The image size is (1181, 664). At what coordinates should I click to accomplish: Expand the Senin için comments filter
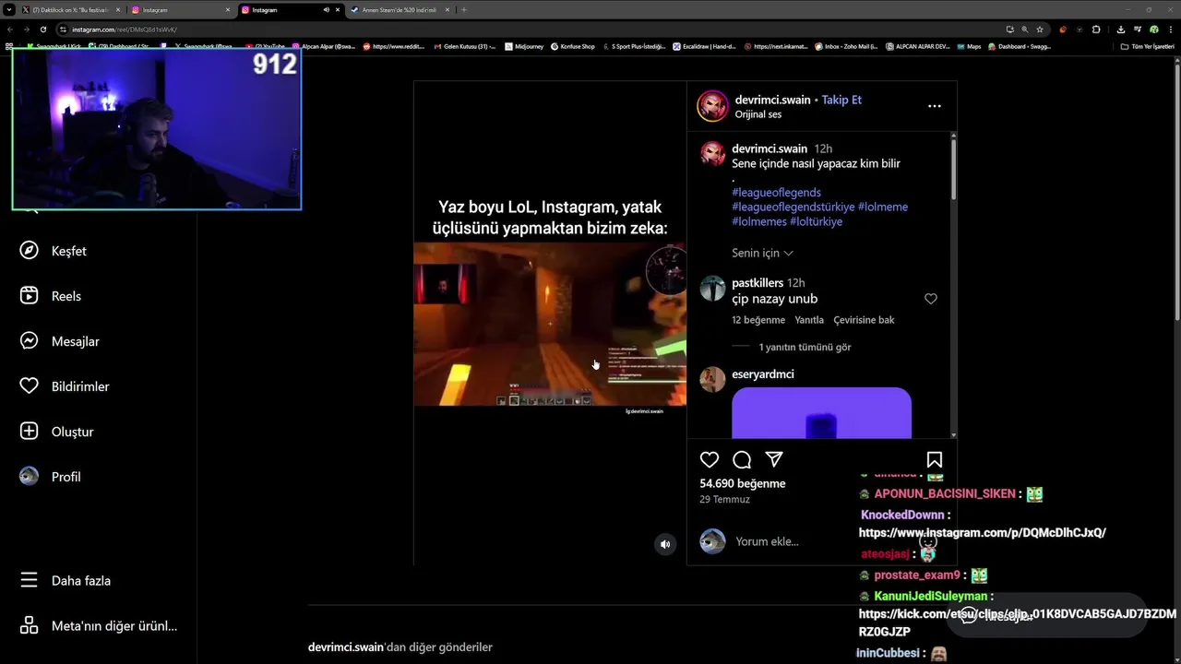(x=762, y=253)
